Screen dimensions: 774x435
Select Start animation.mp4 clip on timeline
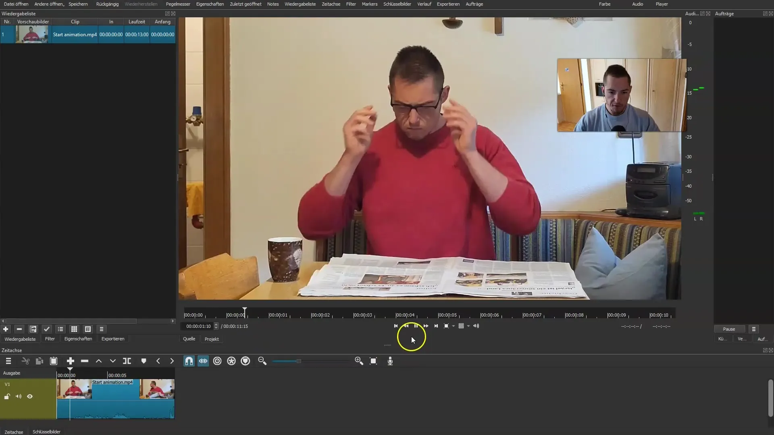coord(116,399)
